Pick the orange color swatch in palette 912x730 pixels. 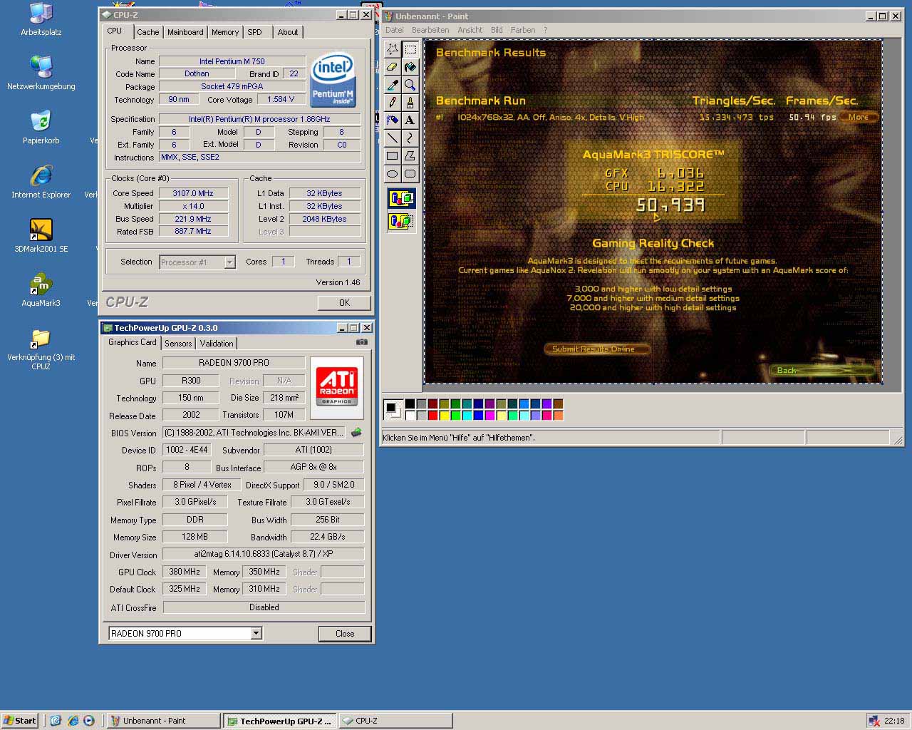pyautogui.click(x=558, y=415)
